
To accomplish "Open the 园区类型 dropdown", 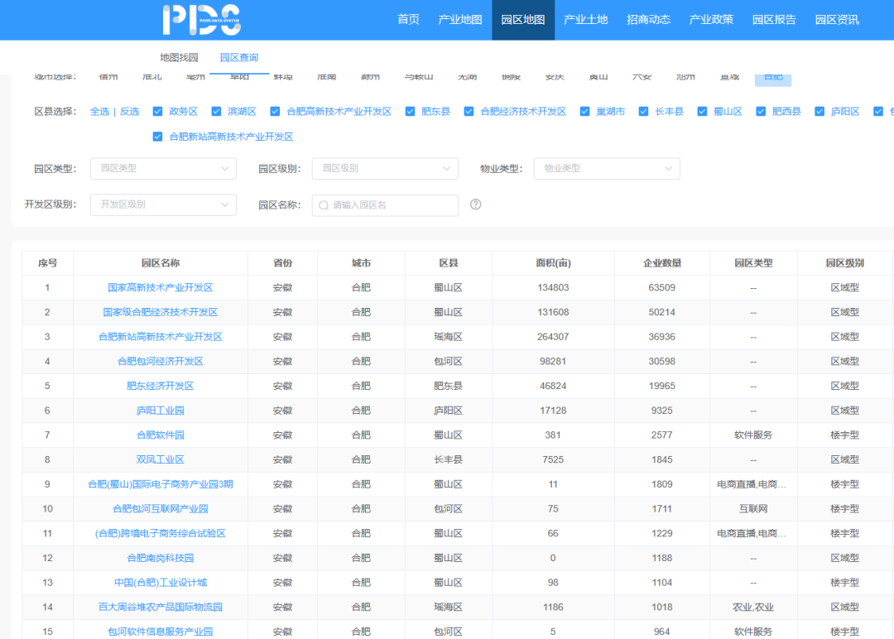I will [163, 169].
